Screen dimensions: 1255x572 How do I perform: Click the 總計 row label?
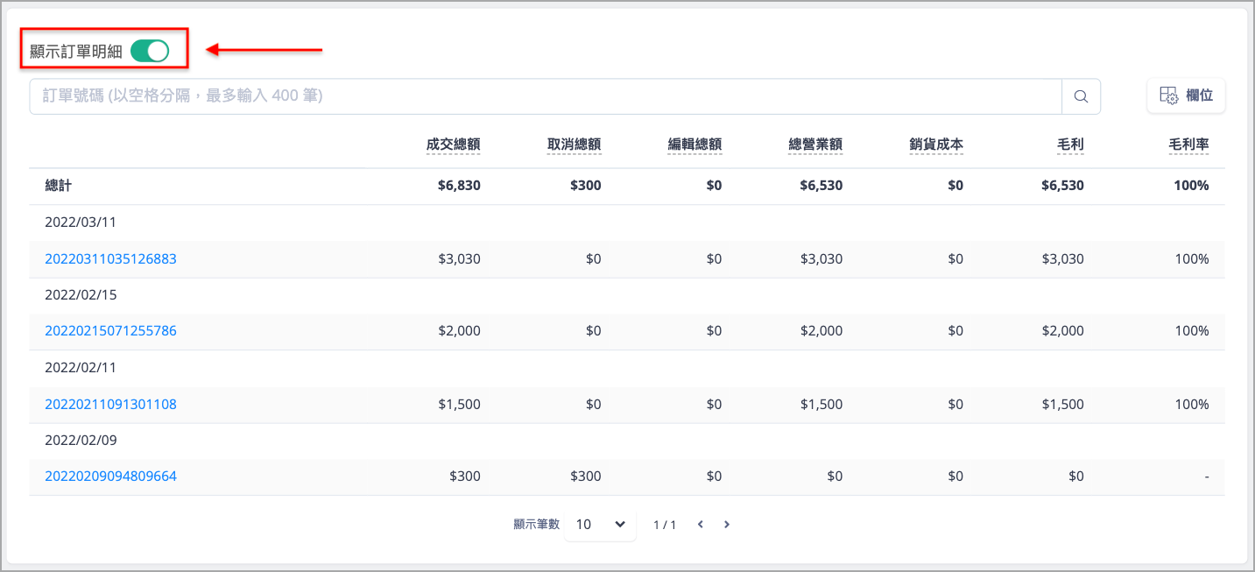59,186
